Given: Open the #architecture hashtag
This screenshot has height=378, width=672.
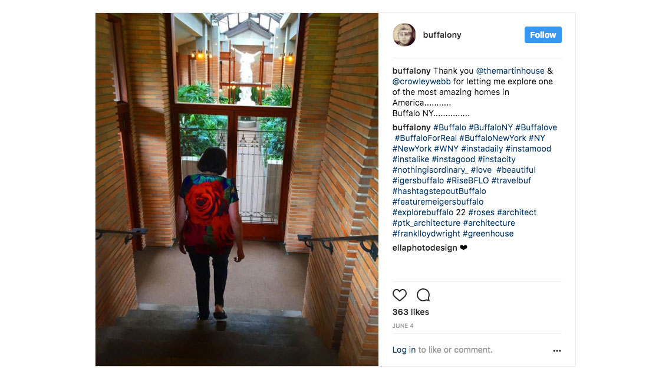Looking at the screenshot, I should (x=489, y=223).
